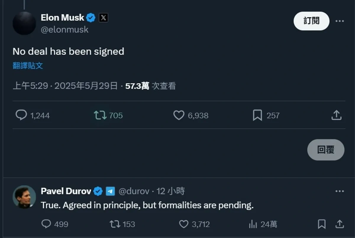This screenshot has height=238, width=355.
Task: Open more options menu on Pavel Durov's reply
Action: (340, 191)
